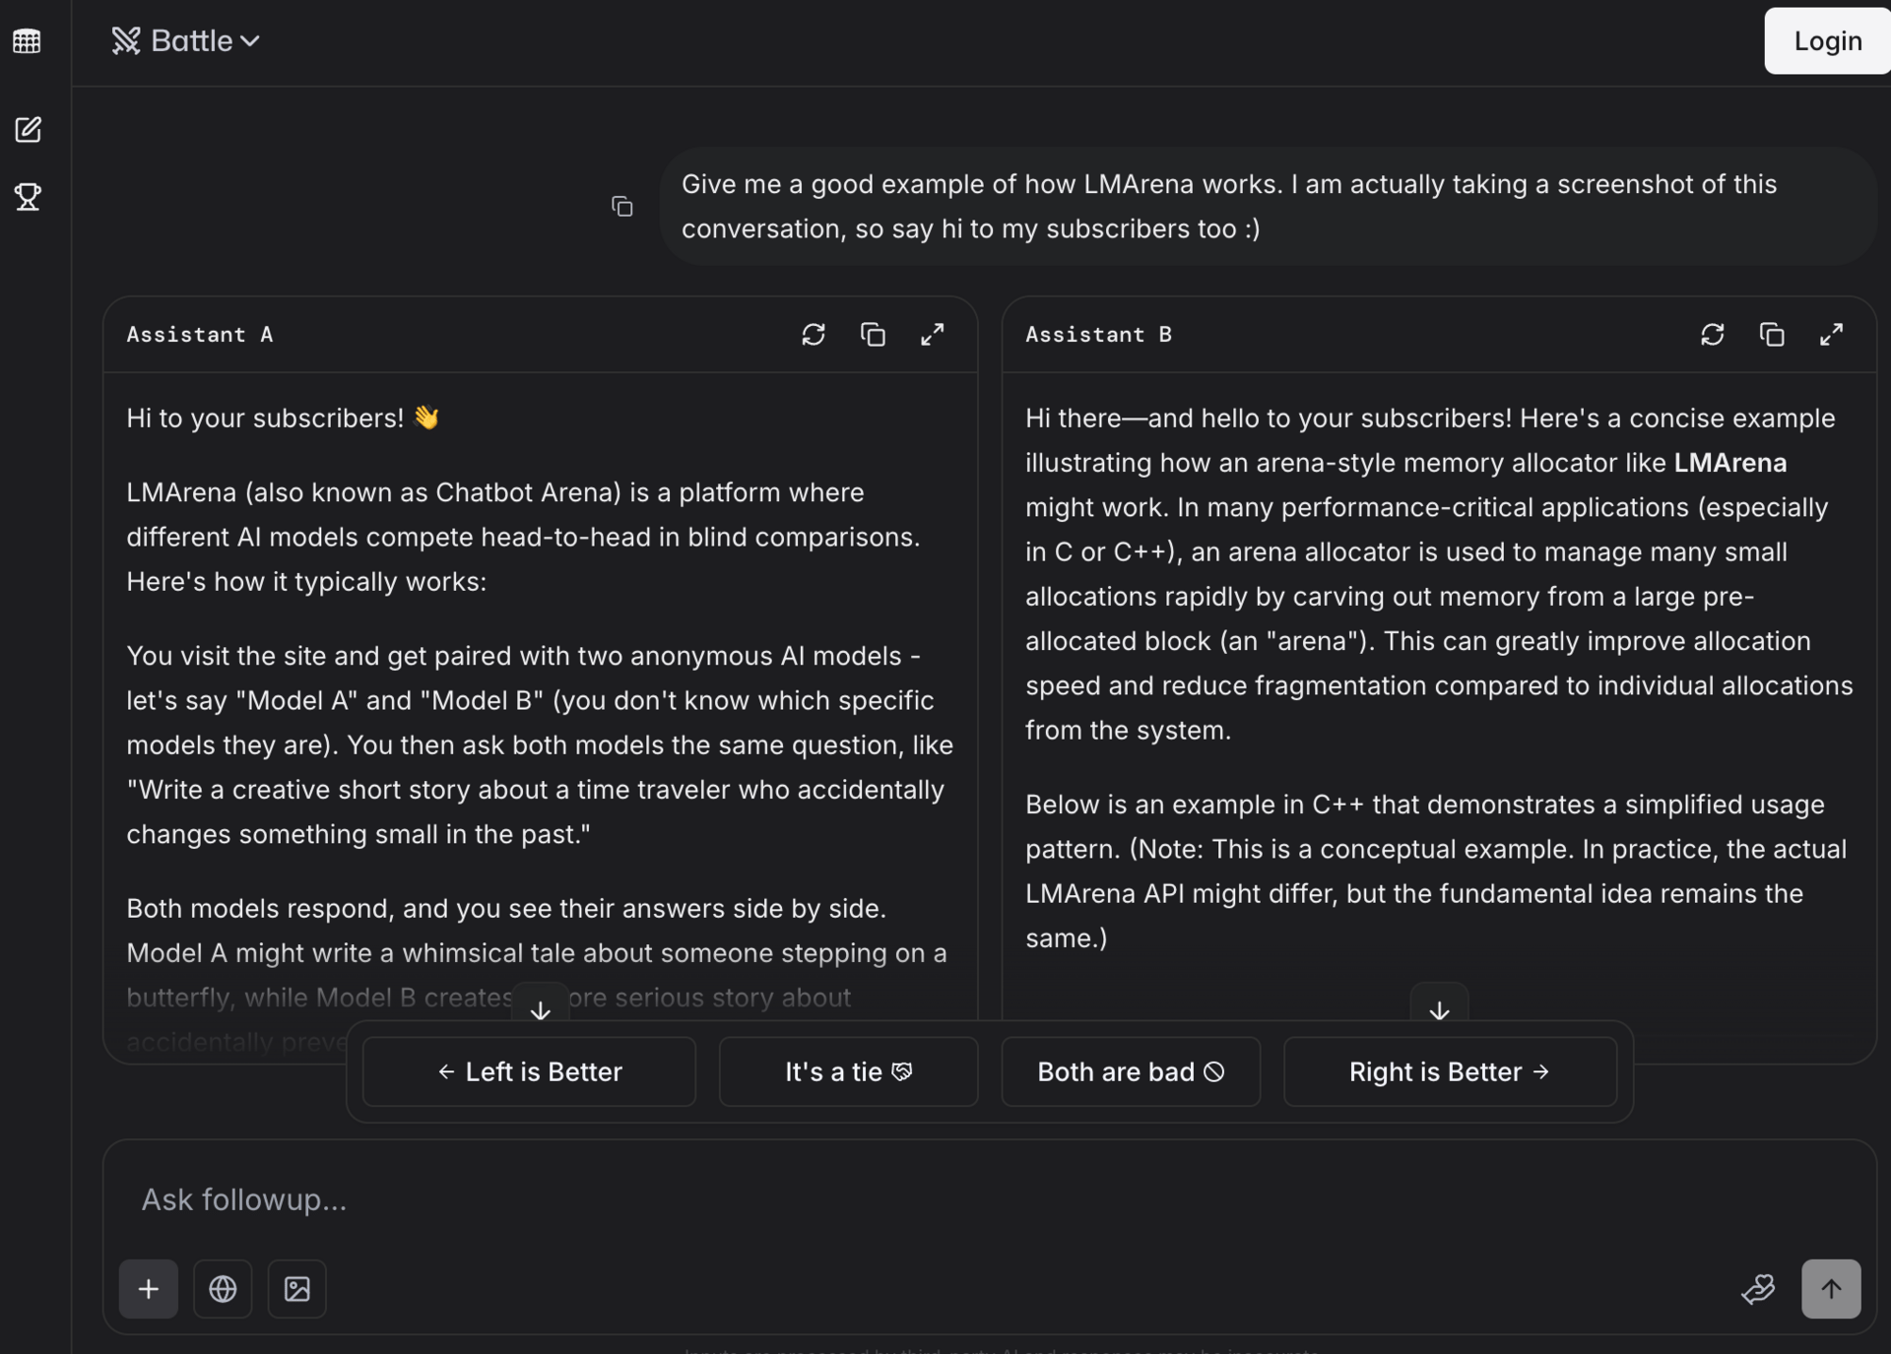The image size is (1891, 1354).
Task: Start a new chat via pencil icon
Action: [x=28, y=129]
